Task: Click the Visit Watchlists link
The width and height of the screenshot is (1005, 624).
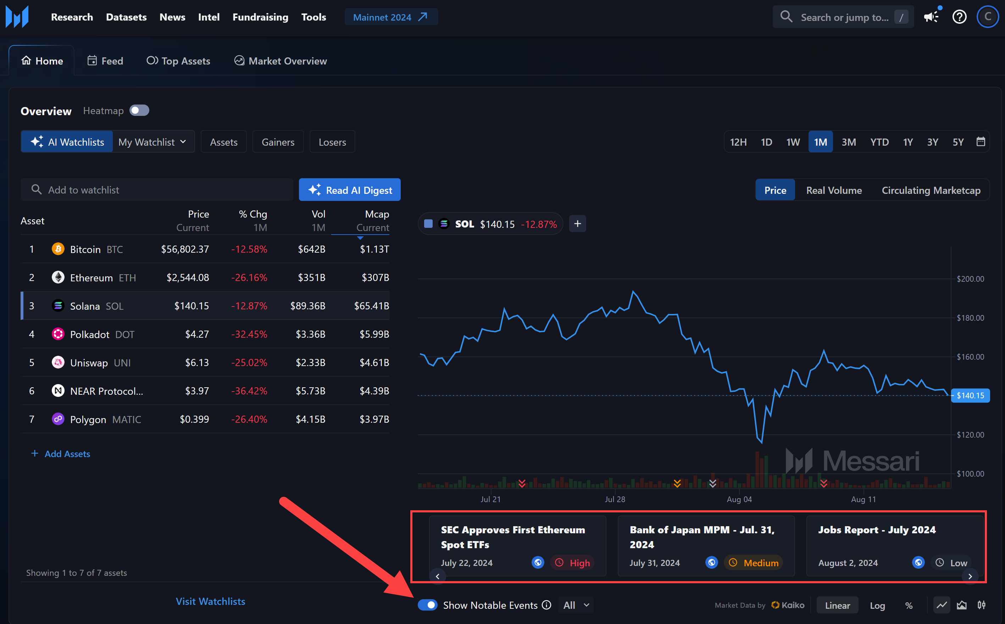Action: tap(210, 601)
